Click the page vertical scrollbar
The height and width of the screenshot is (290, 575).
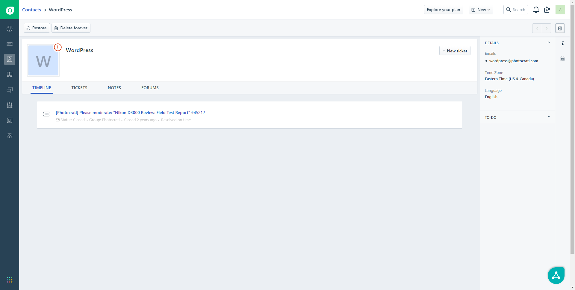click(572, 129)
